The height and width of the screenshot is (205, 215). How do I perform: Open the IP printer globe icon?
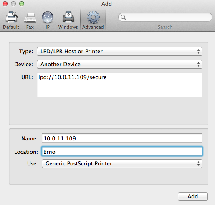(48, 17)
